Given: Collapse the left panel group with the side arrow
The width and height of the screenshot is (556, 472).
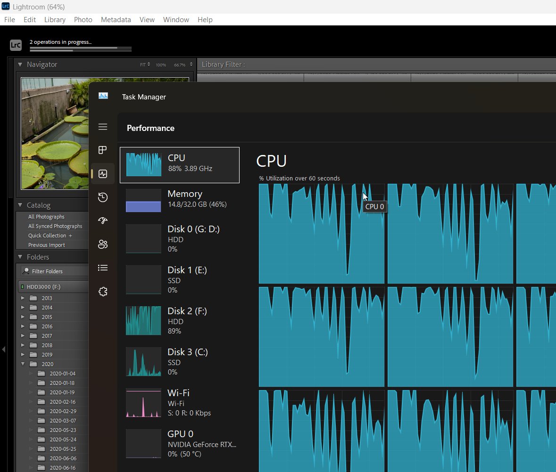Looking at the screenshot, I should point(4,349).
